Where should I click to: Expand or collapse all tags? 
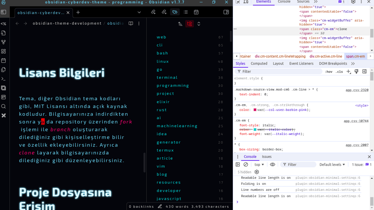(199, 24)
